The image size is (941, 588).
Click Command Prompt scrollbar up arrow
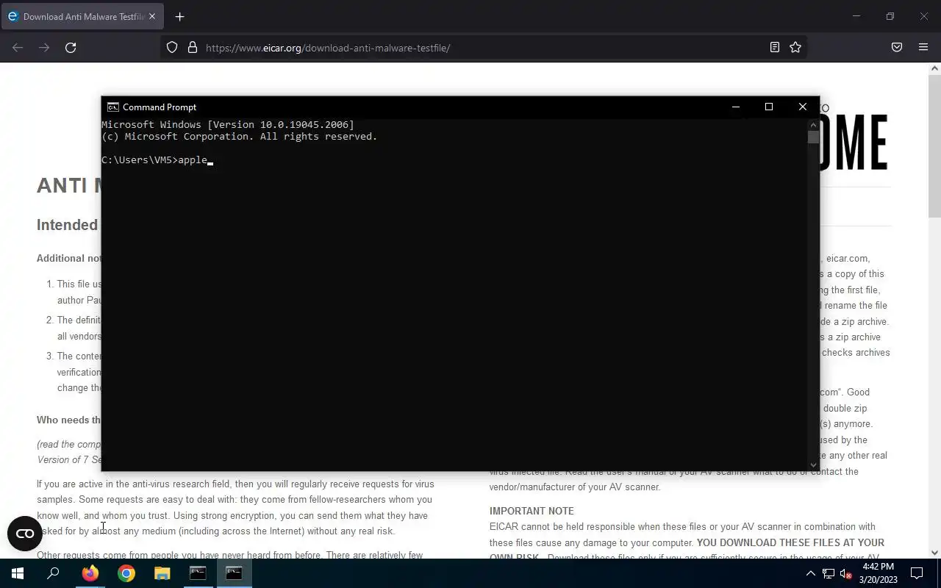point(813,124)
